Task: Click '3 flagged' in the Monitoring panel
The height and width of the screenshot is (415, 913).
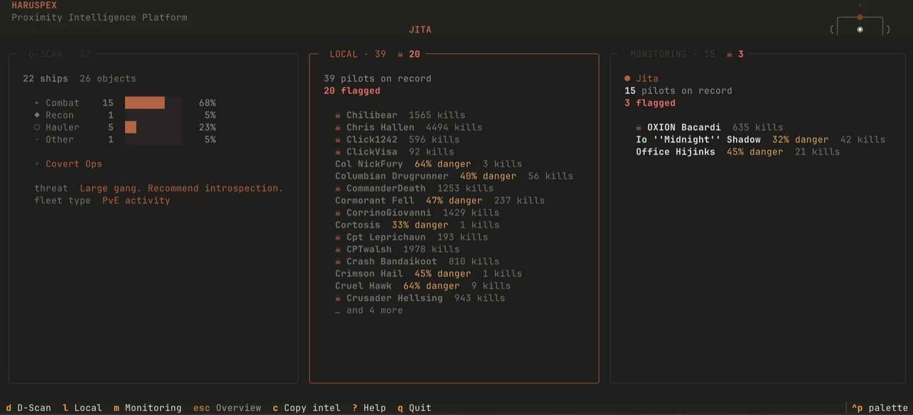Action: click(650, 103)
